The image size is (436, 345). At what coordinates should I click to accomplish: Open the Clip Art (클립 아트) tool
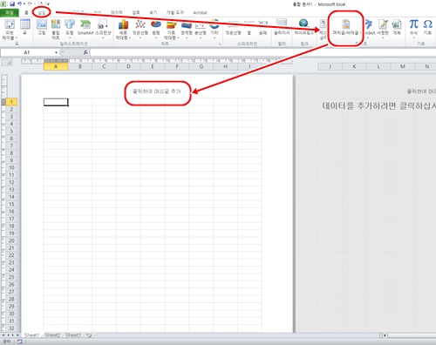[56, 30]
